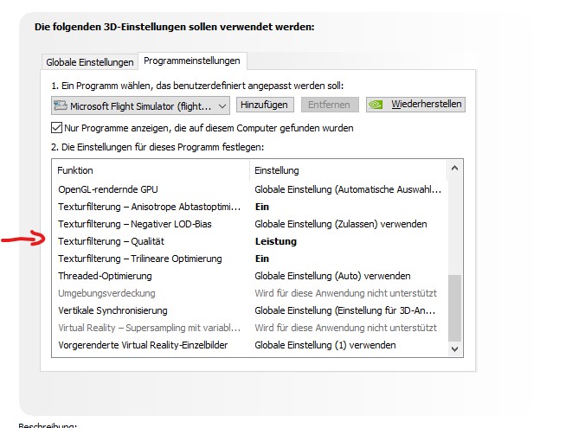Open the 'Leistung' value for Texturfilterung Qualität
Viewport: 572px width, 428px height.
pos(276,241)
